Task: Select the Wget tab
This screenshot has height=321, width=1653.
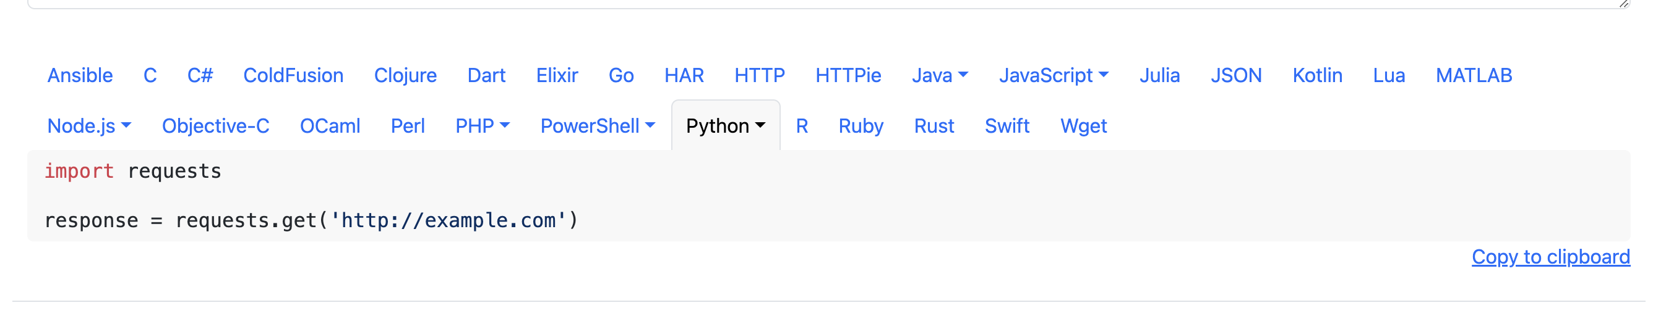Action: click(1084, 126)
